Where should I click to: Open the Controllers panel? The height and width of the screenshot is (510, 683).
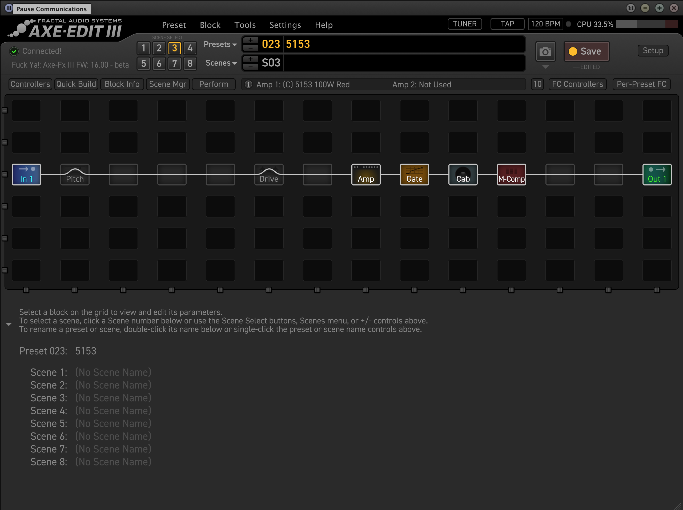pyautogui.click(x=30, y=84)
